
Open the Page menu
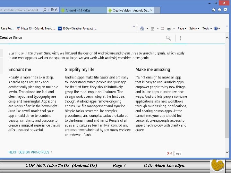(182, 29)
